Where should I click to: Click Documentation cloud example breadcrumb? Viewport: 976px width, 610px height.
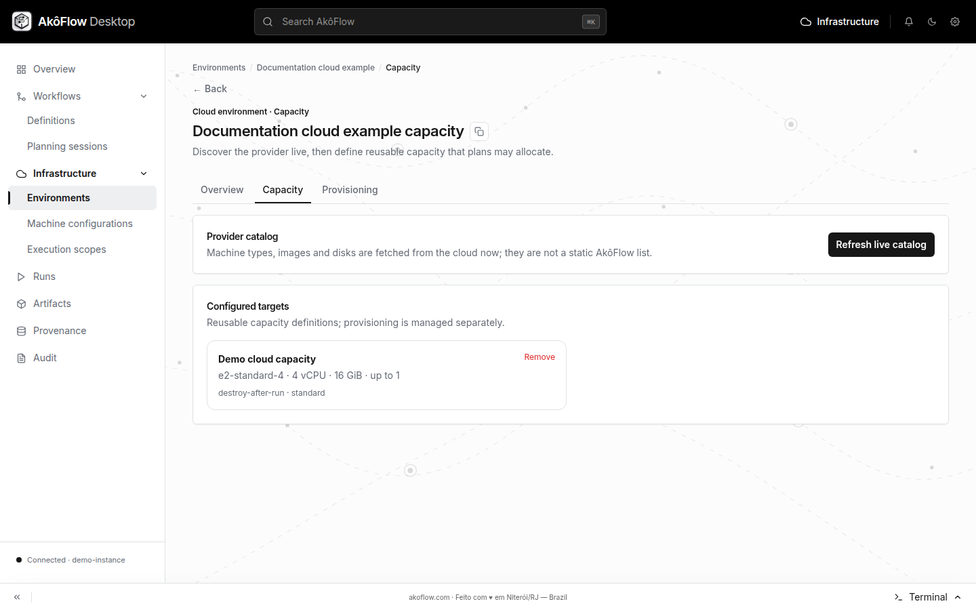tap(316, 68)
